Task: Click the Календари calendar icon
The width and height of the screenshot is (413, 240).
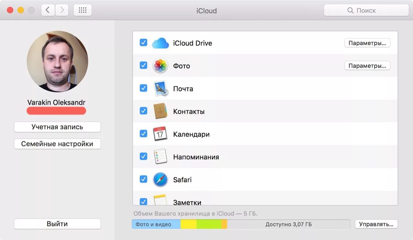Action: [160, 134]
